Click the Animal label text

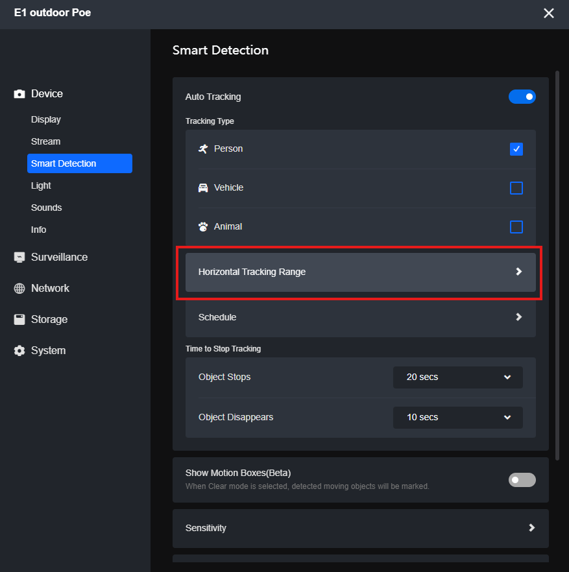click(228, 226)
